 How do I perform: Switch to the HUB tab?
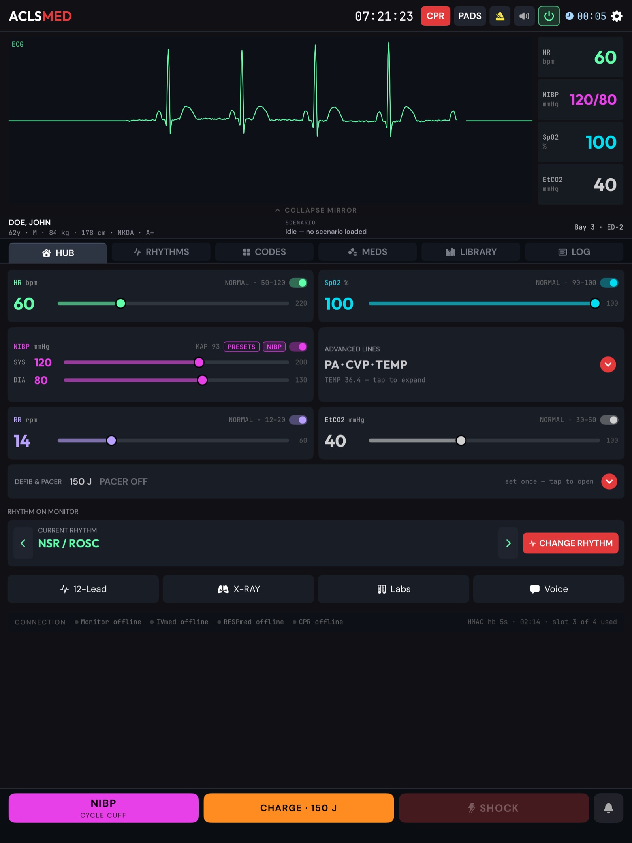tap(58, 253)
